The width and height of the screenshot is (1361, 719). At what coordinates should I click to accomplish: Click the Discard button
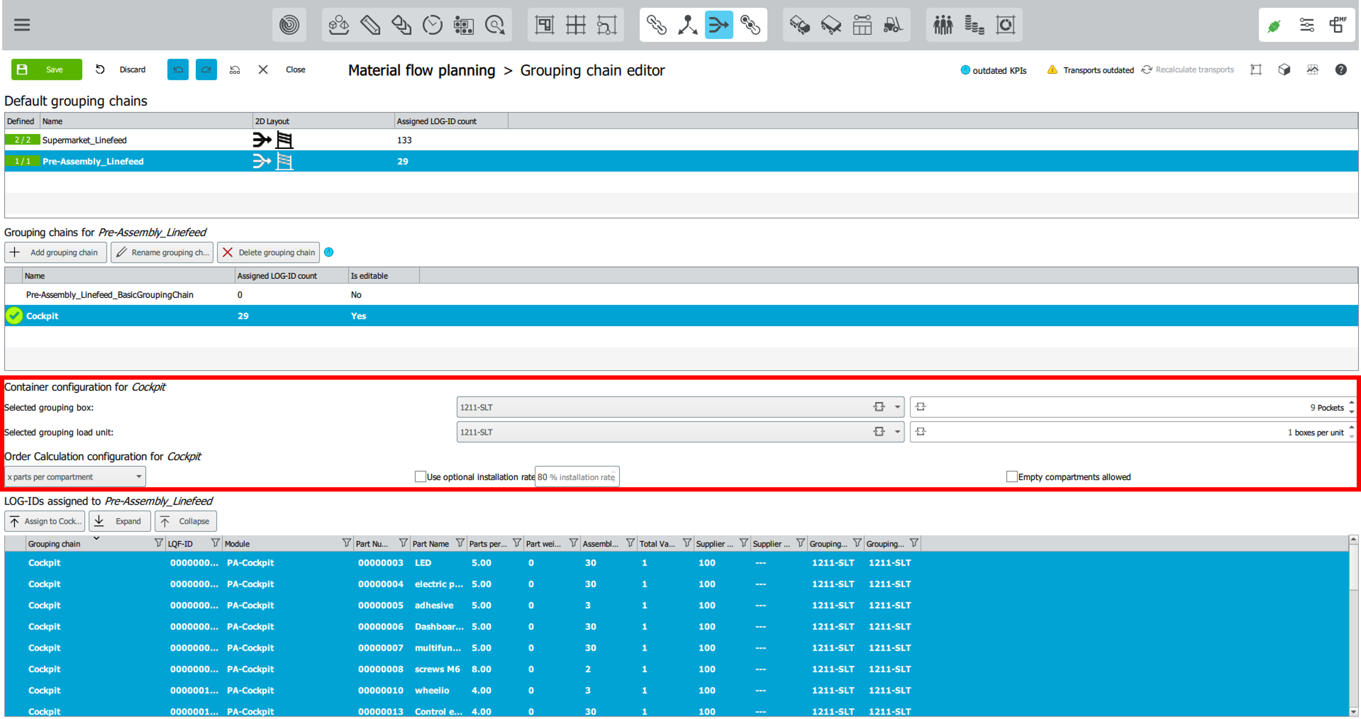pos(121,70)
